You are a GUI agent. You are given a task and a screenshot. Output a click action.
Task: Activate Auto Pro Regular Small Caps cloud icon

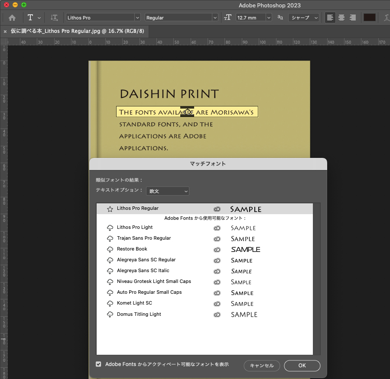pyautogui.click(x=110, y=293)
